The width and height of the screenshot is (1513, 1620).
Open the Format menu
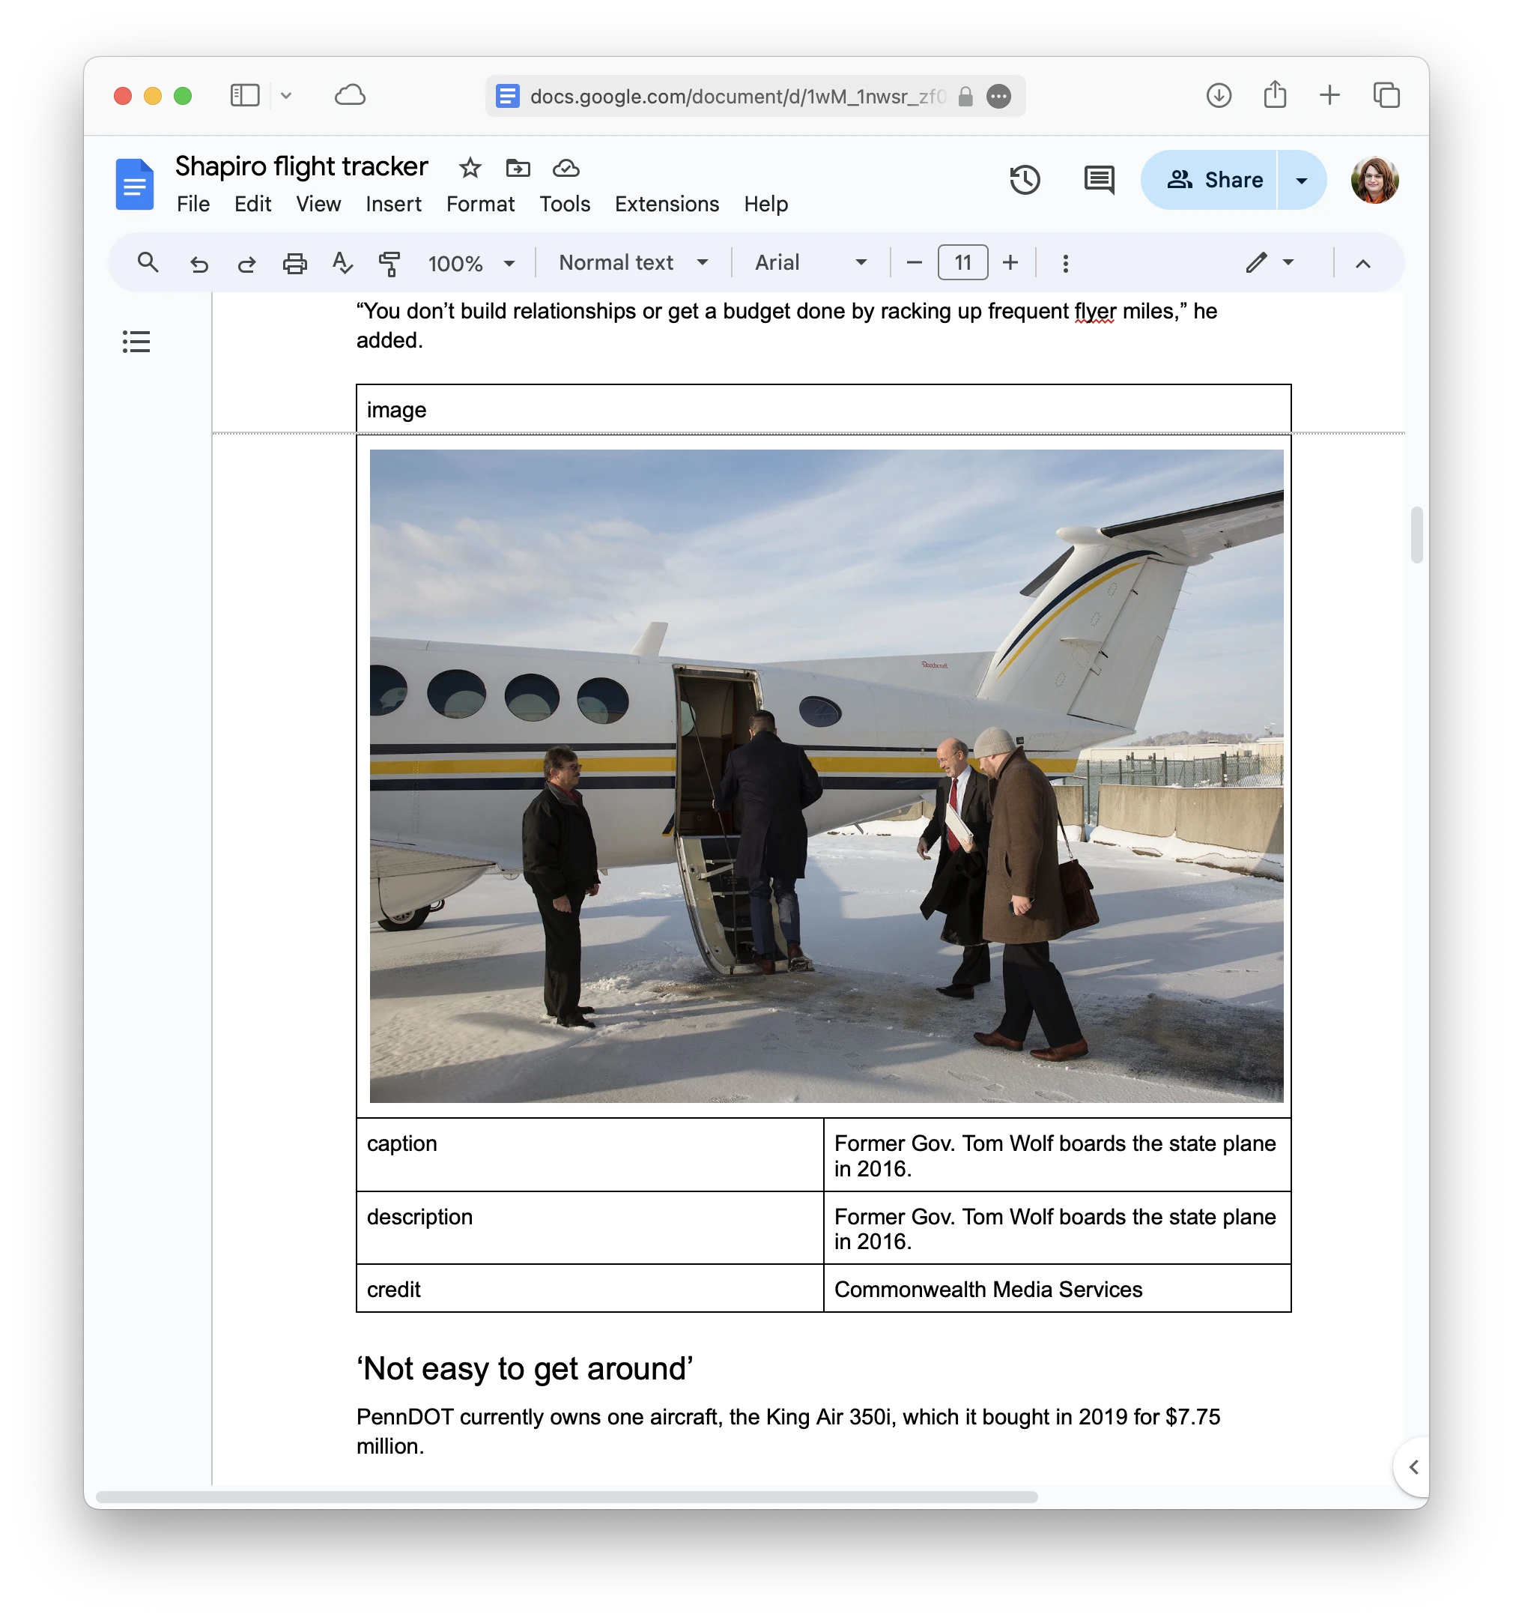pyautogui.click(x=480, y=204)
